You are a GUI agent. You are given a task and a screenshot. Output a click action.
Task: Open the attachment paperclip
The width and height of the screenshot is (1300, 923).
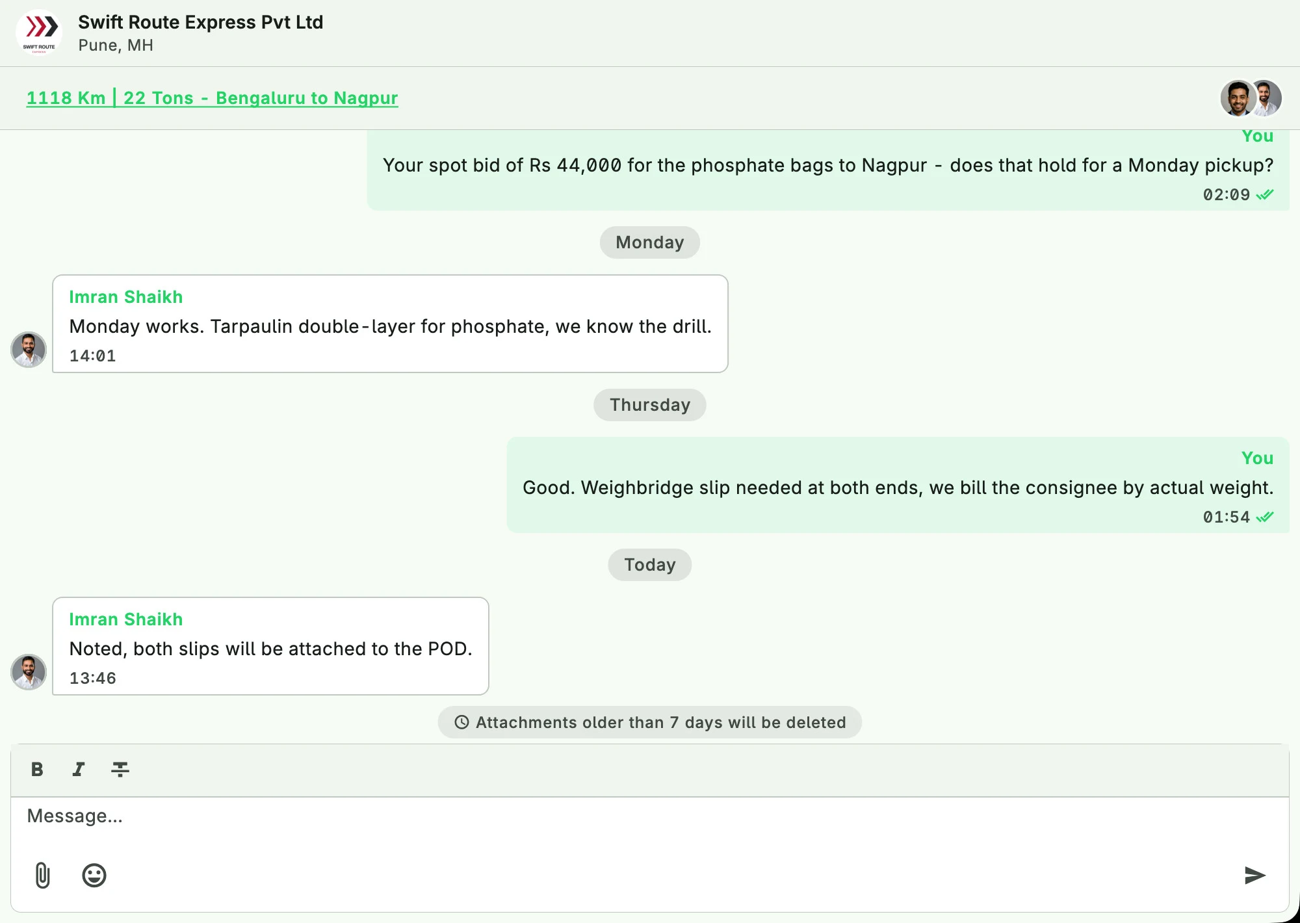point(42,875)
